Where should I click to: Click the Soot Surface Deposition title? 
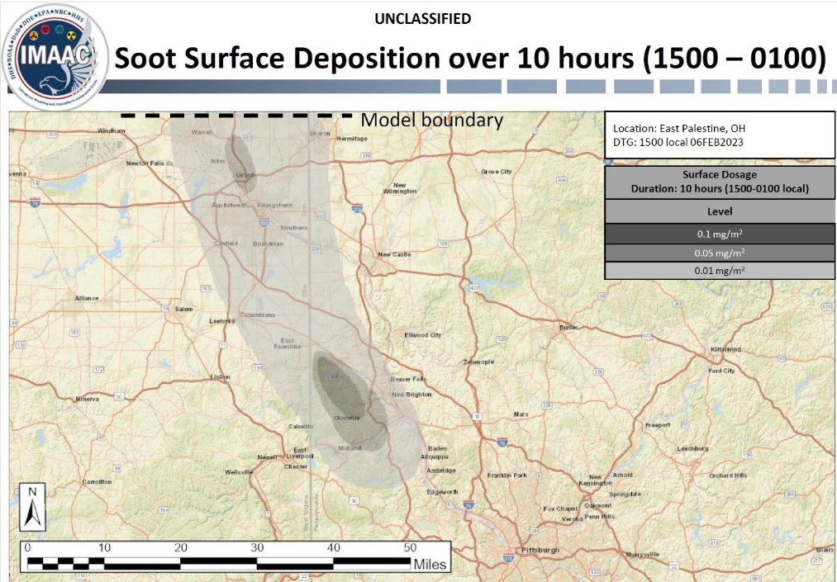[469, 59]
